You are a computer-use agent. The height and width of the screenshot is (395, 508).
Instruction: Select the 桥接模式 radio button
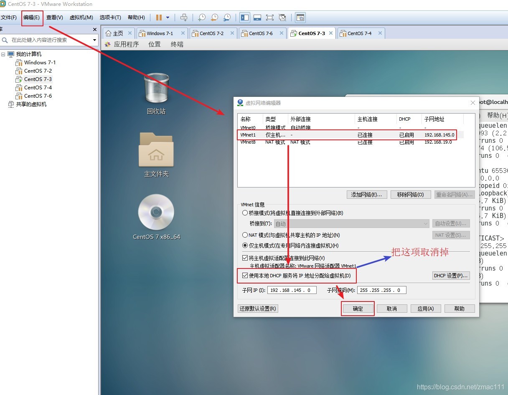[x=245, y=213]
